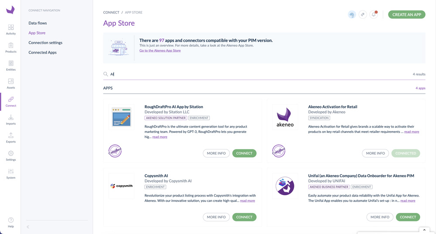Click the scroll-to-top arrow at the bottom of the page
This screenshot has width=436, height=234.
coord(424,230)
